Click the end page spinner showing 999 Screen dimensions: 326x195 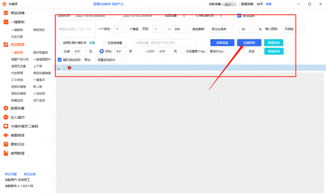pos(181,29)
